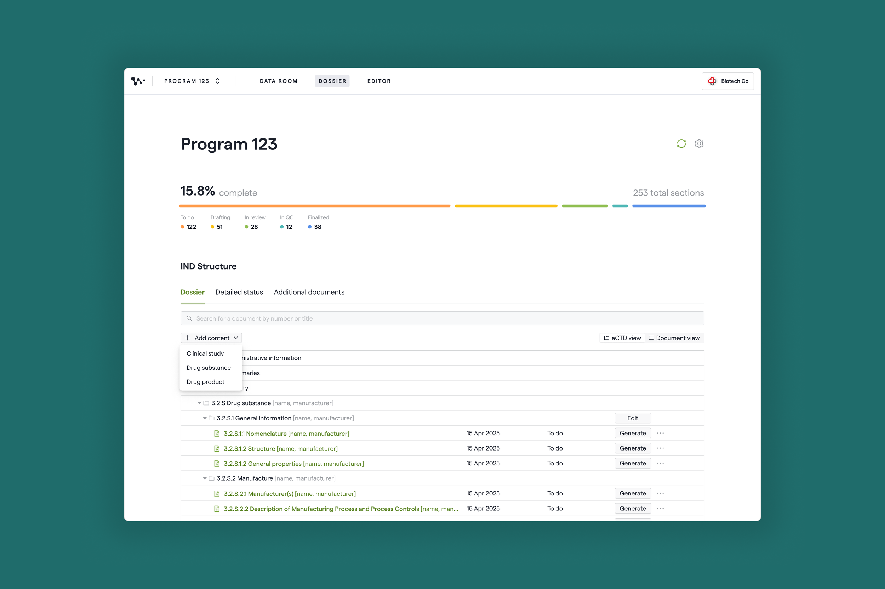Go to the Data Room tab
The width and height of the screenshot is (885, 589).
tap(279, 81)
